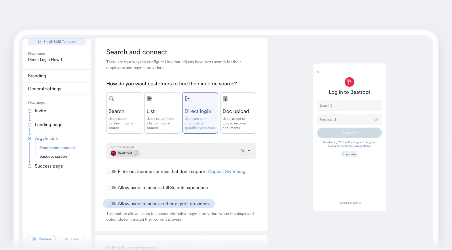Remove the Beatroot chip from income sources
This screenshot has height=250, width=452.
[x=136, y=153]
